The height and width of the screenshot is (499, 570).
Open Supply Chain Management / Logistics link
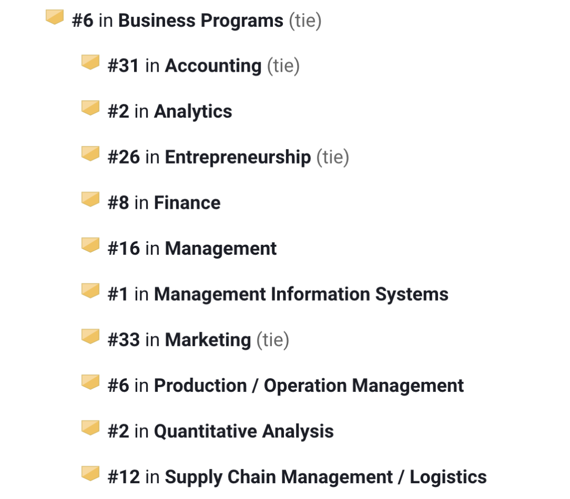[326, 477]
